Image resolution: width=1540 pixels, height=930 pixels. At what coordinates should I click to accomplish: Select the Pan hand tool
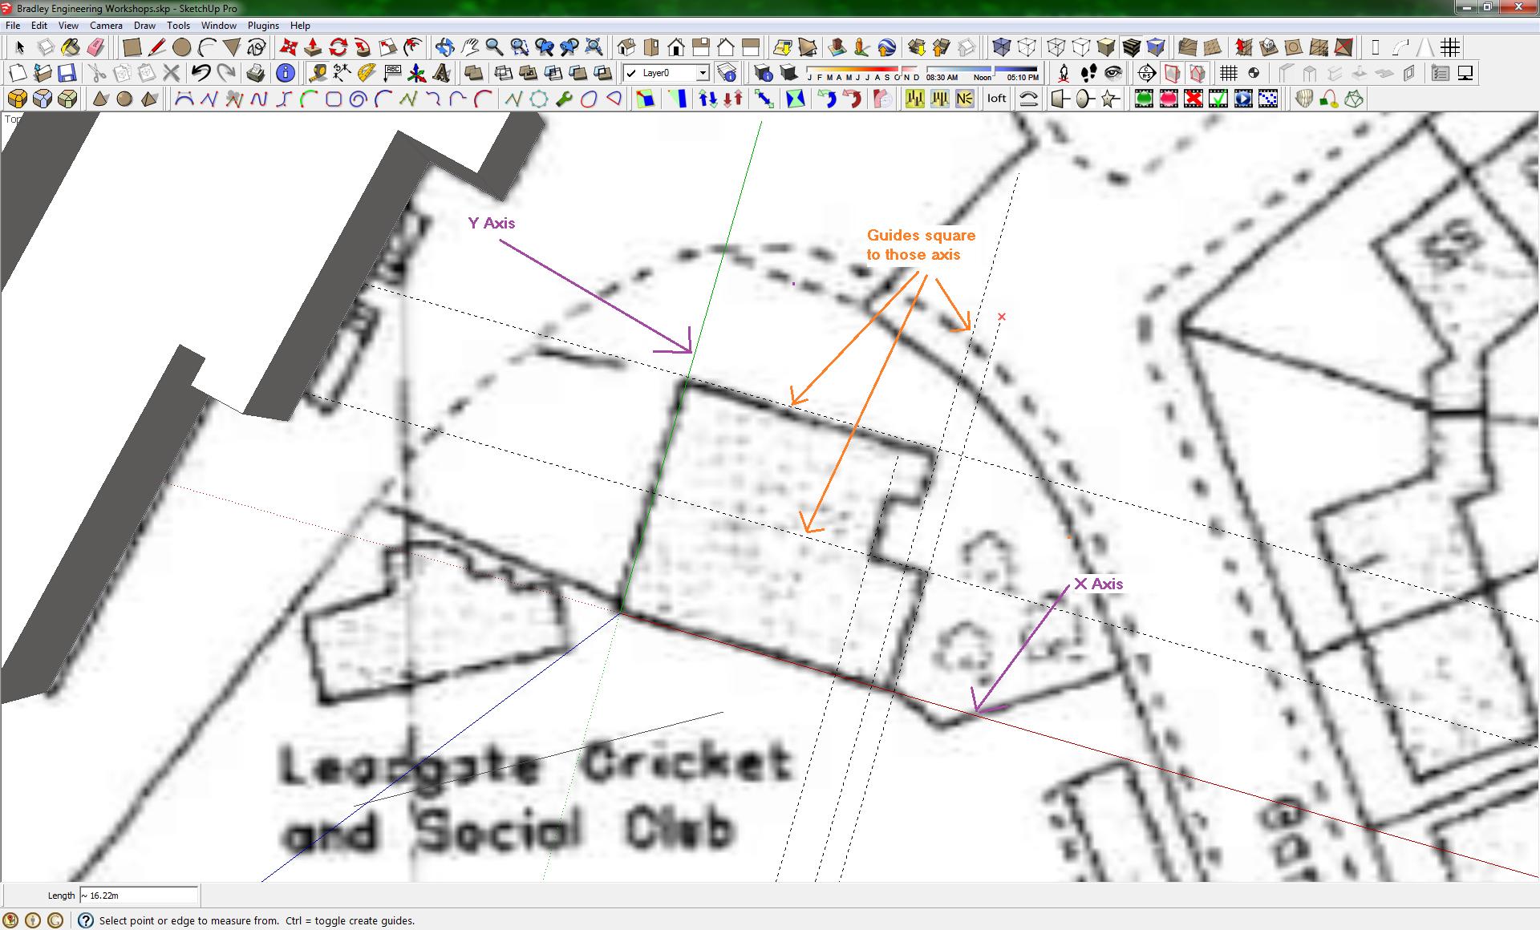pyautogui.click(x=469, y=47)
